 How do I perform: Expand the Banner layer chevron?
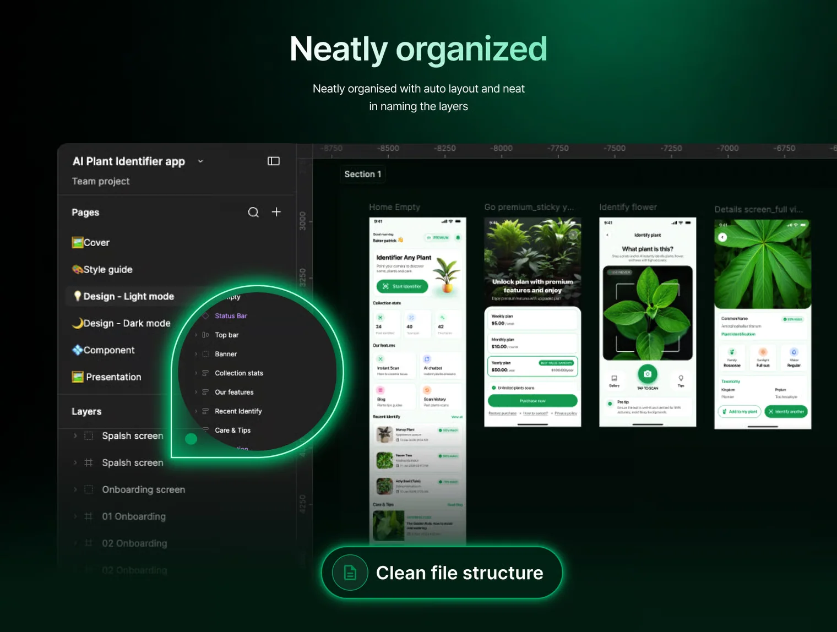(x=196, y=354)
